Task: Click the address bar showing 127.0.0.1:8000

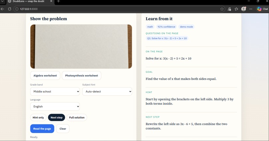Action: coord(118,9)
